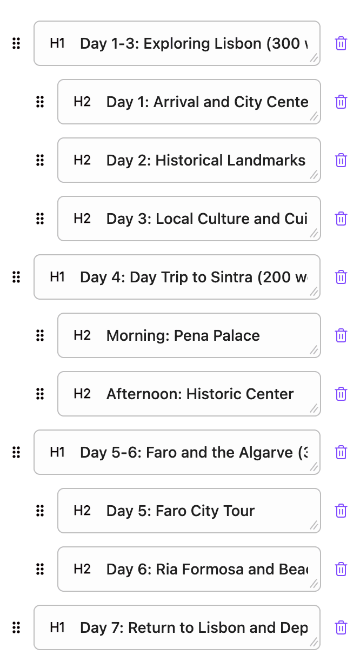Trash the 'Day 7: Return to Lisbon' heading

tap(341, 628)
